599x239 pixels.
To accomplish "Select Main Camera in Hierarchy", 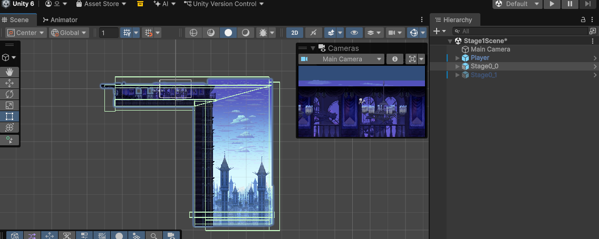I will [490, 49].
